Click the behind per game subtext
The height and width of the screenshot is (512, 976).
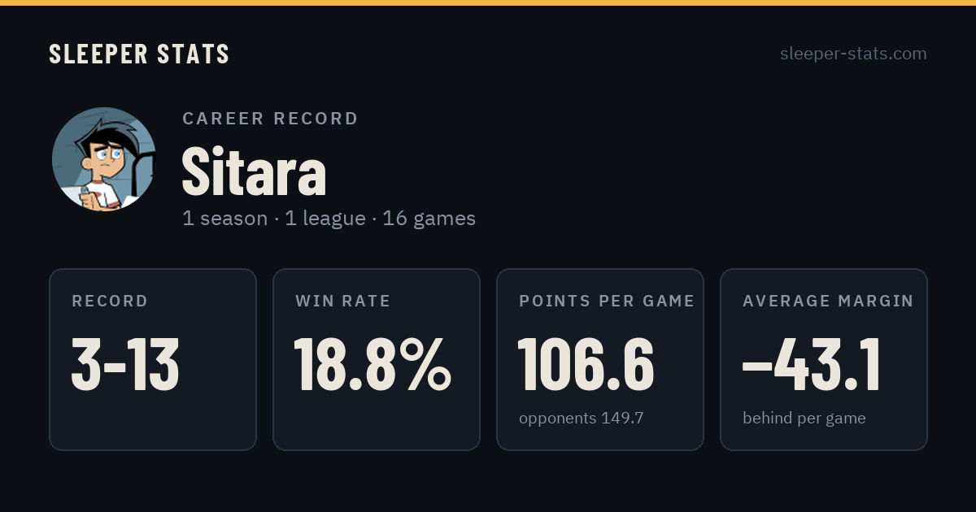(804, 419)
